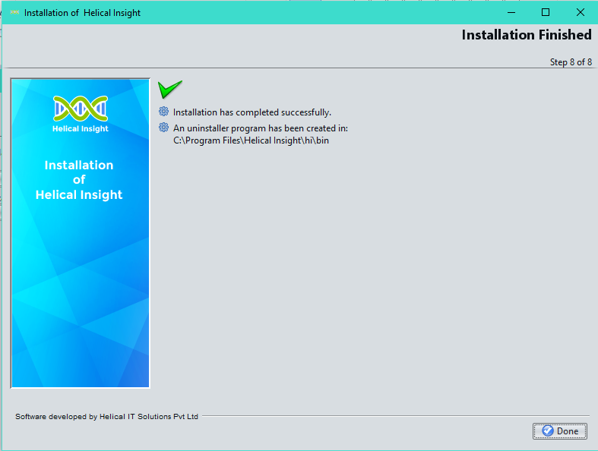Minimize the installer window
The height and width of the screenshot is (451, 598).
tap(511, 12)
